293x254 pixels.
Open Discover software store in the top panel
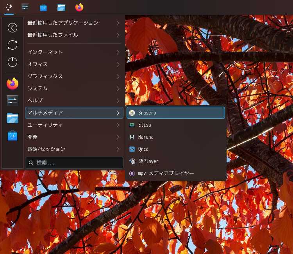coord(43,8)
